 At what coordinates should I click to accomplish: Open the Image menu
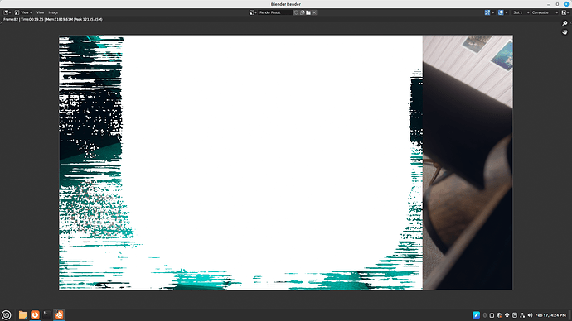pos(53,12)
